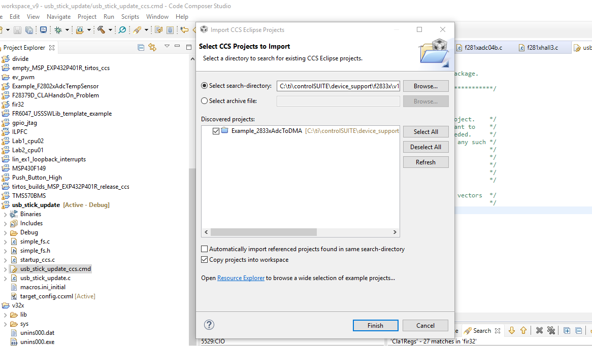Click Browse next to search-directory
The image size is (592, 346).
(x=426, y=86)
